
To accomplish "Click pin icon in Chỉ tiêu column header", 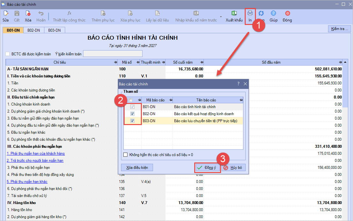I will click(115, 62).
